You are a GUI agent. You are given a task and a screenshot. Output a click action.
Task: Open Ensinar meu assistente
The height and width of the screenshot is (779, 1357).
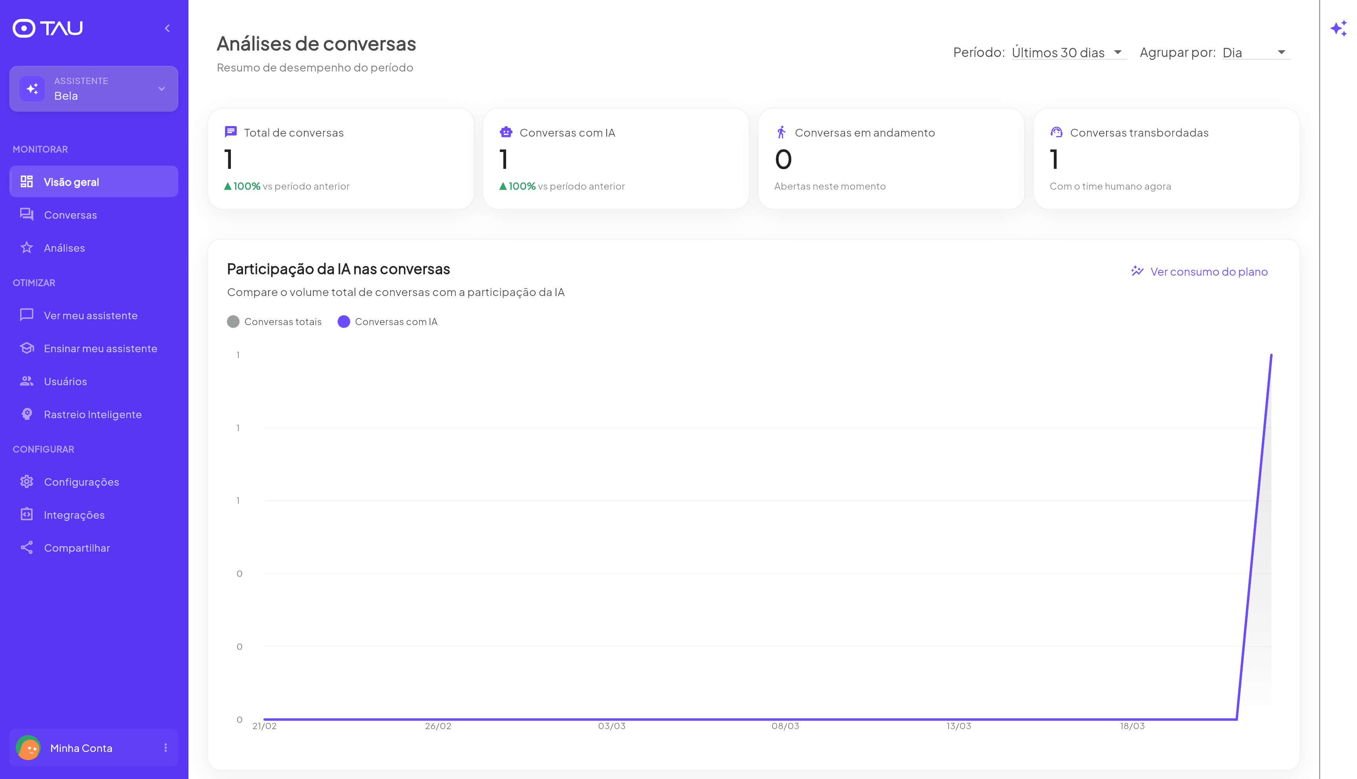(x=101, y=348)
